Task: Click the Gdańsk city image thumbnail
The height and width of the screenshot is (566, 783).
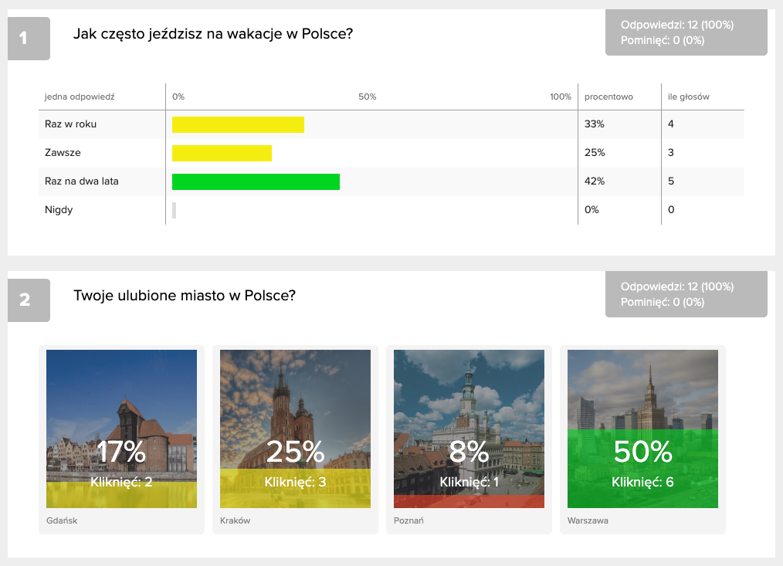Action: pos(121,429)
